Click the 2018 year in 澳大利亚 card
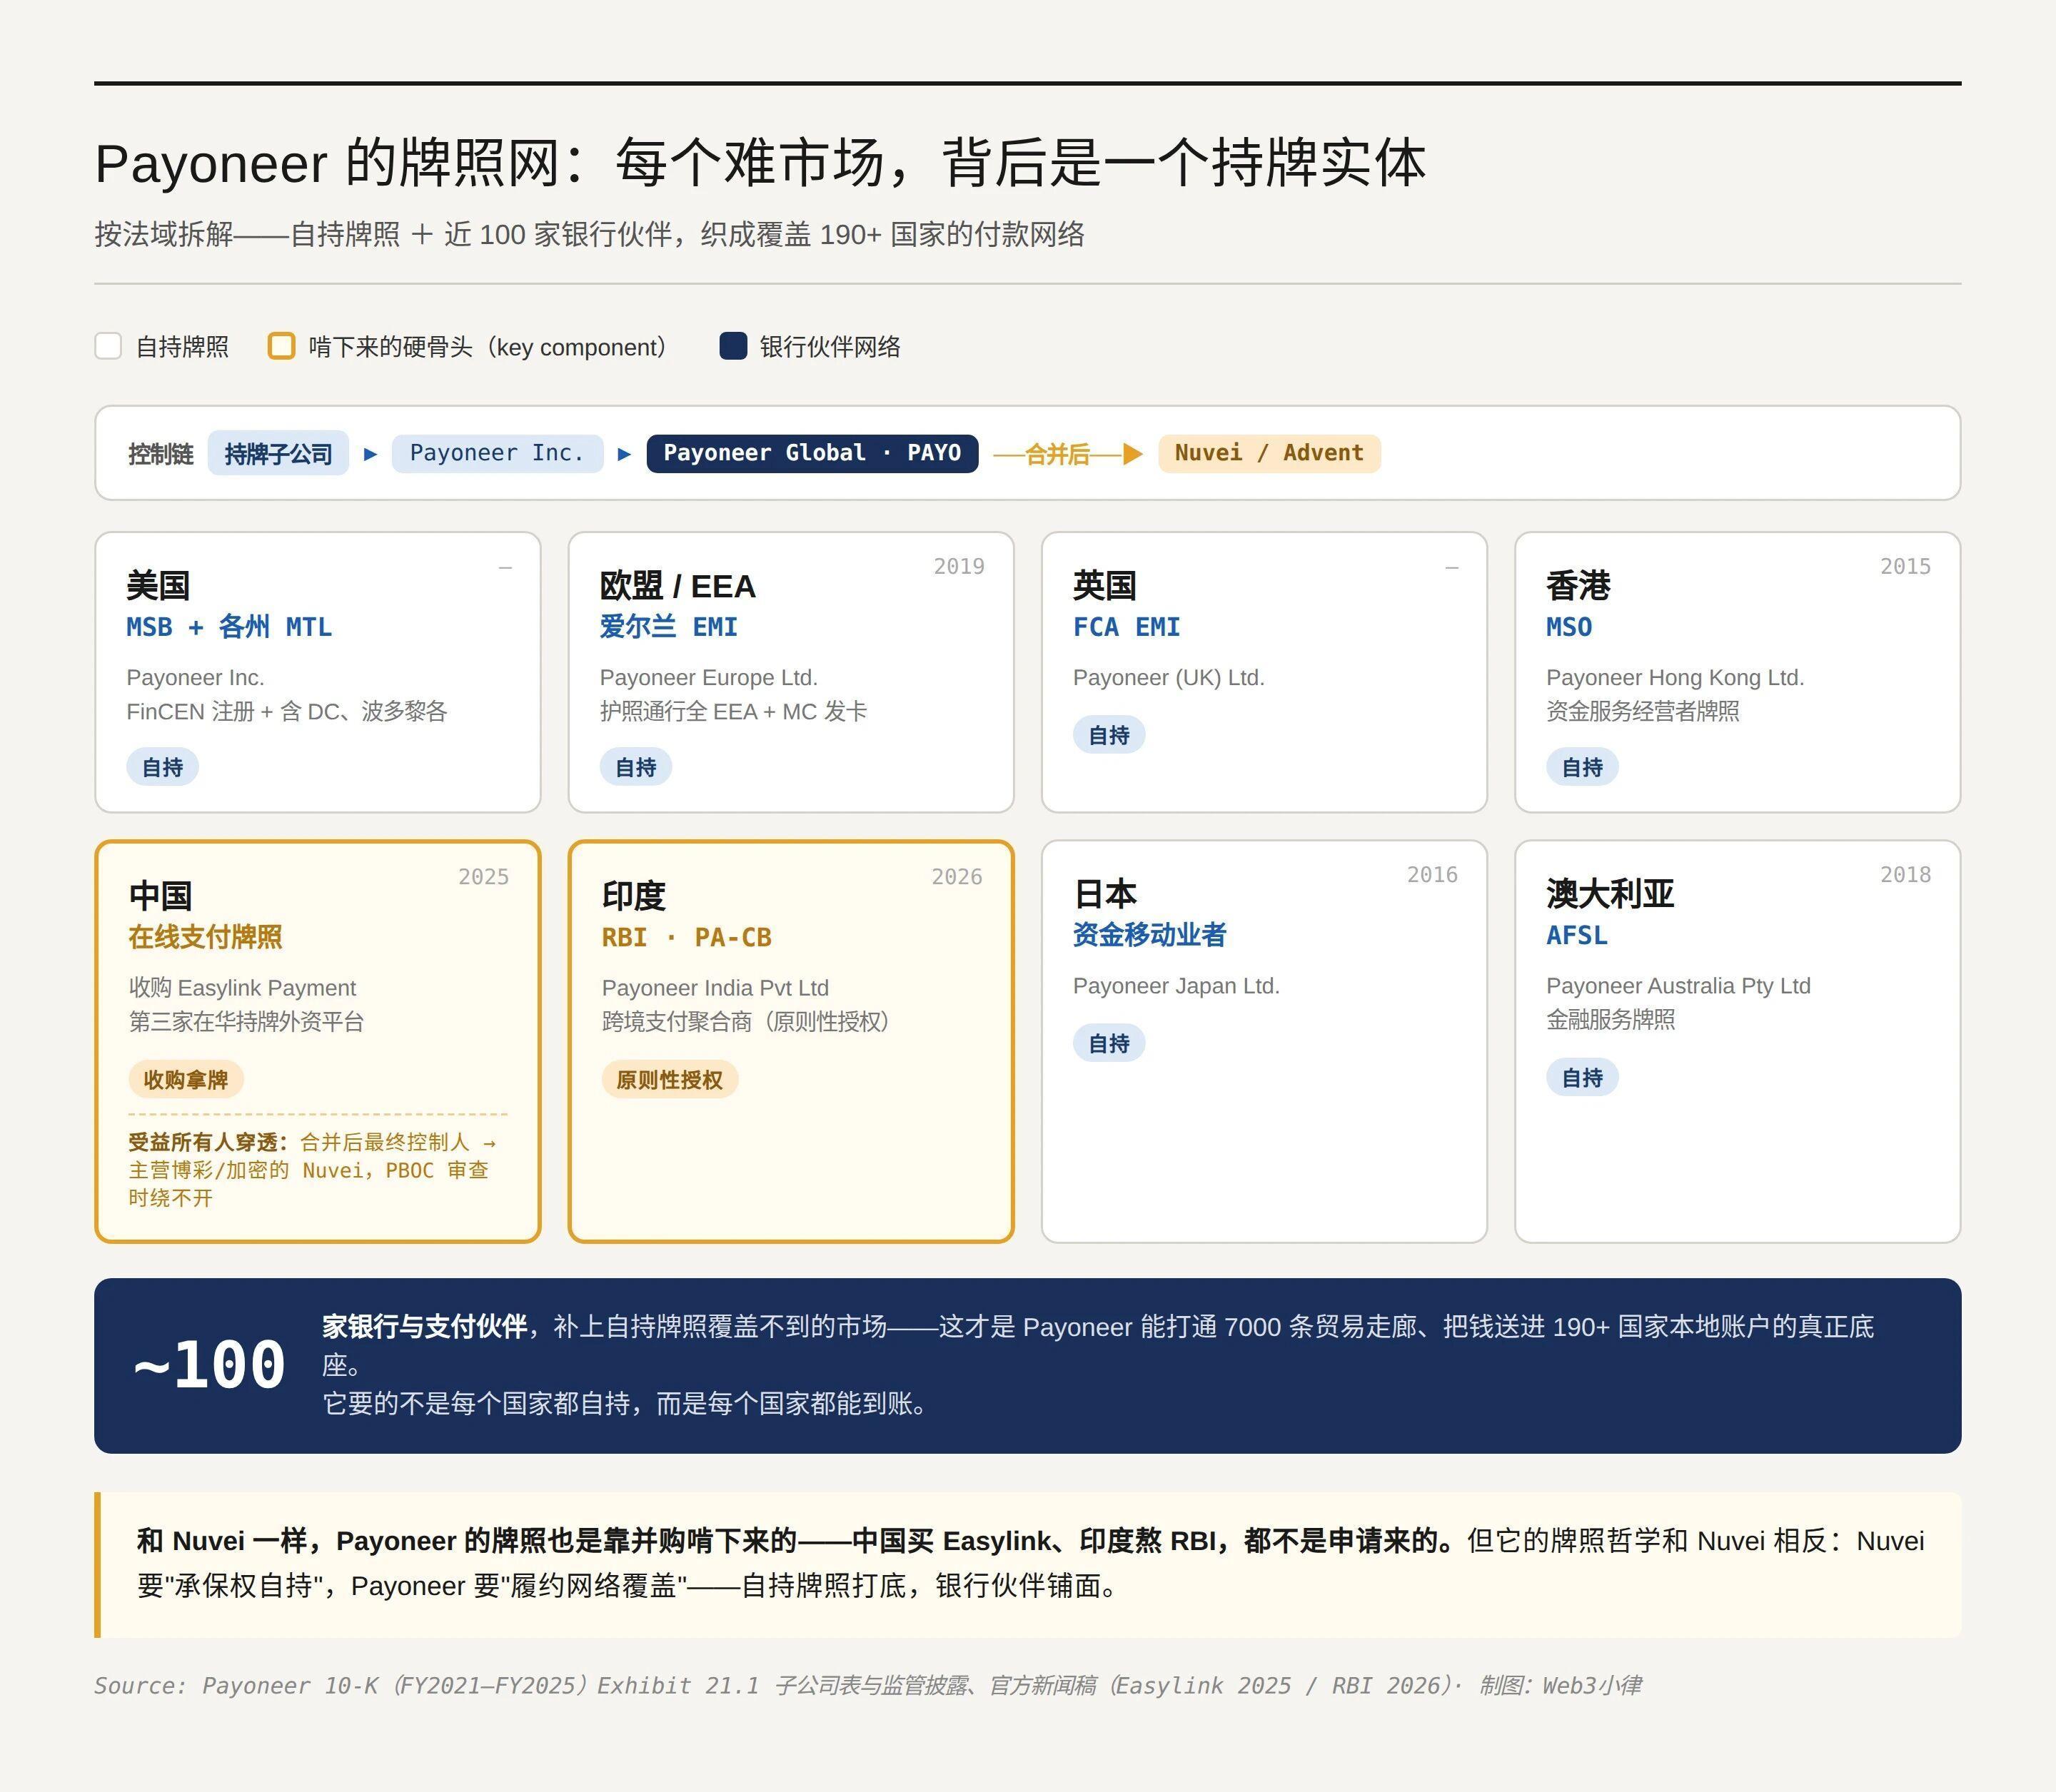This screenshot has width=2056, height=1792. click(x=1905, y=874)
